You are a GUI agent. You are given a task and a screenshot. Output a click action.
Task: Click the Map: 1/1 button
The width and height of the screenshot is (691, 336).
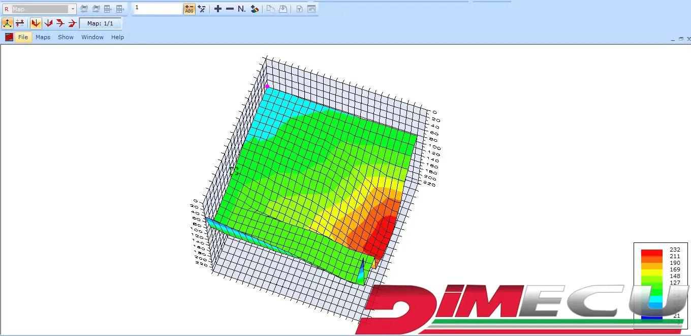point(100,23)
